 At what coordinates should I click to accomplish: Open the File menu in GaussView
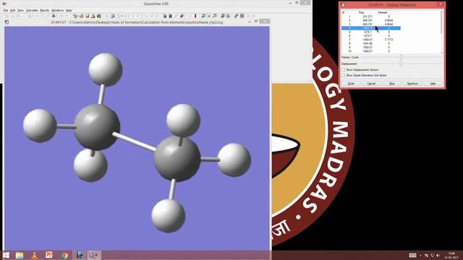click(x=6, y=10)
